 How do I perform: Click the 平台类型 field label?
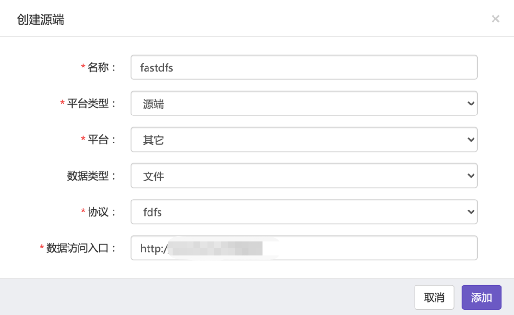tap(88, 104)
